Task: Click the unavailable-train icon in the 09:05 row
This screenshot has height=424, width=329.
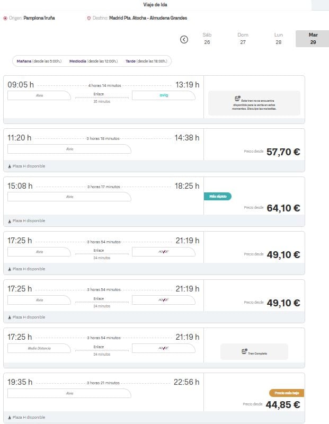Action: [x=237, y=99]
